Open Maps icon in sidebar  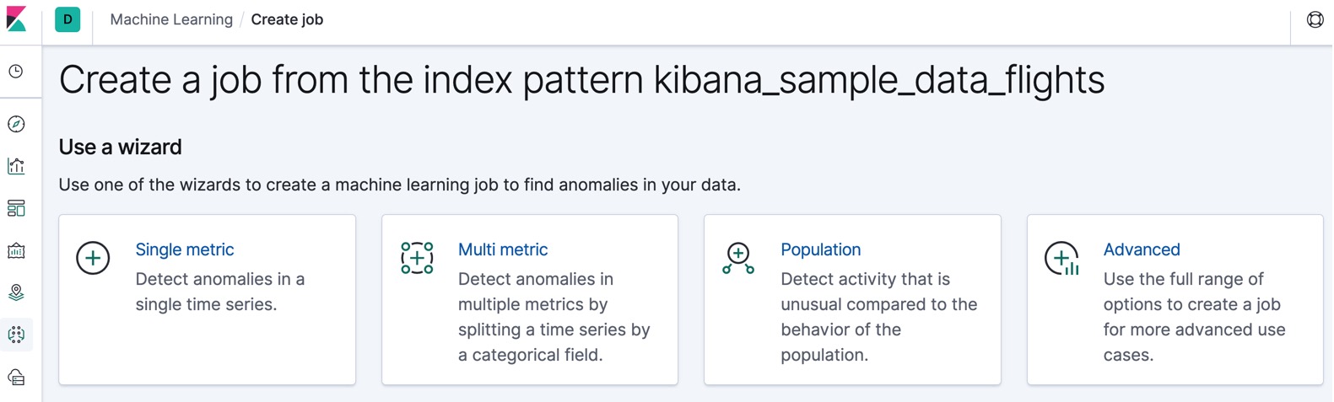16,292
